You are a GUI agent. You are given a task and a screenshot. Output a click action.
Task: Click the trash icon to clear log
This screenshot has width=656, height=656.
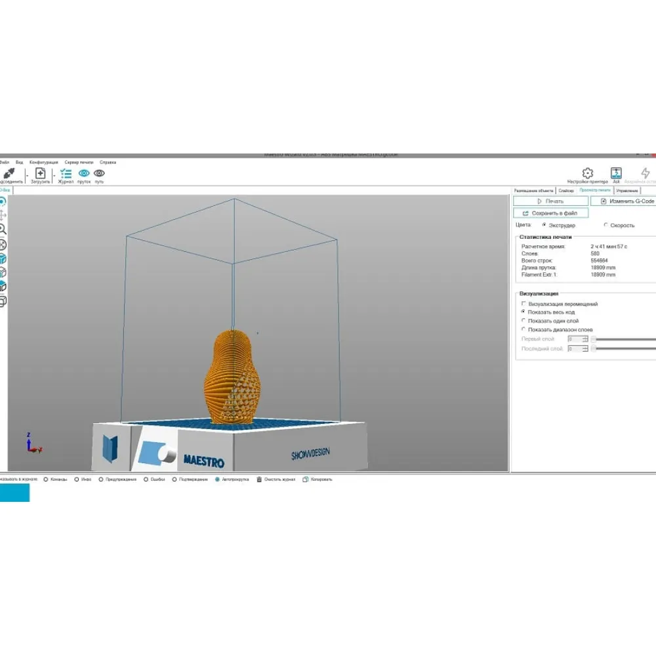coord(259,480)
